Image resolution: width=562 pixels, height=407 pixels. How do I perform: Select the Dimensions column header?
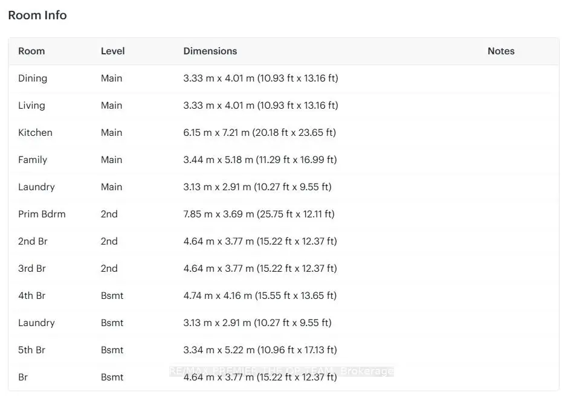tap(210, 51)
